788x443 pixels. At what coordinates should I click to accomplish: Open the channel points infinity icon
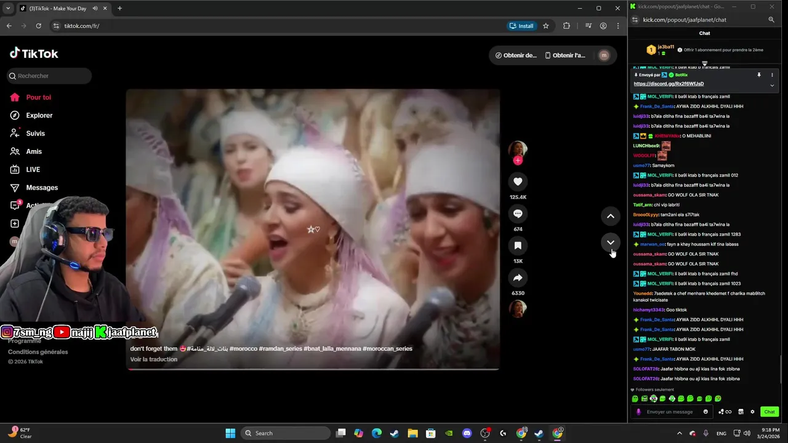click(x=725, y=412)
